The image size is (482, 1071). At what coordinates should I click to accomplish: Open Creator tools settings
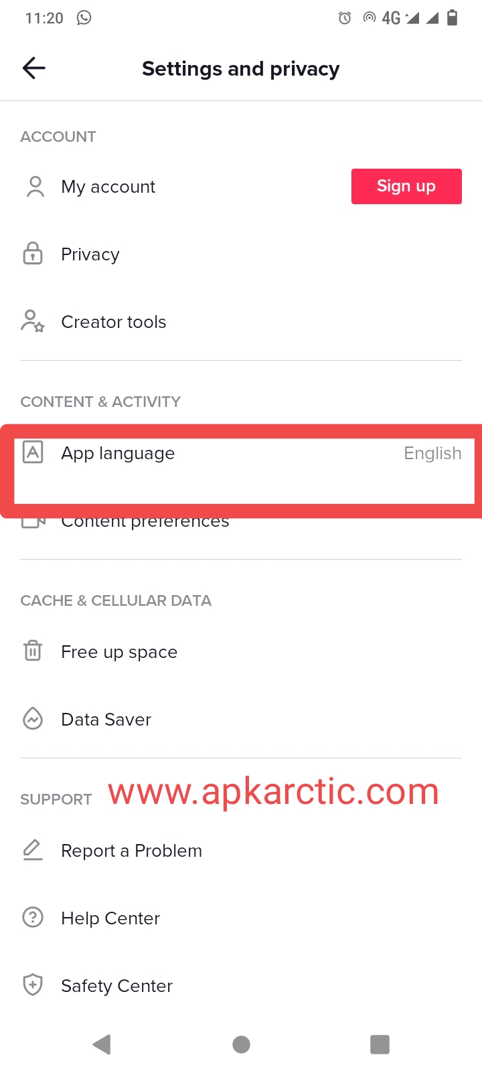tap(241, 322)
